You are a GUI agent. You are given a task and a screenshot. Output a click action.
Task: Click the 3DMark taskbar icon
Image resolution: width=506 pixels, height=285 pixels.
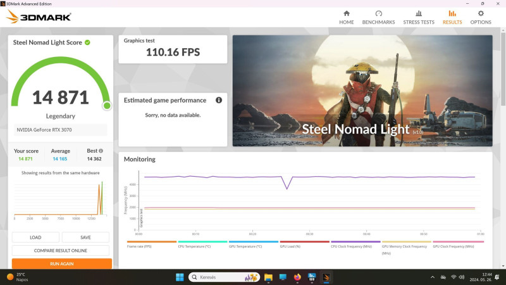click(x=326, y=277)
